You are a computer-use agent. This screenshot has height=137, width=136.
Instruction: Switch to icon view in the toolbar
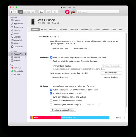20,12
